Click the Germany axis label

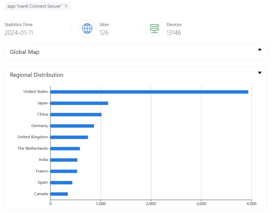[39, 126]
